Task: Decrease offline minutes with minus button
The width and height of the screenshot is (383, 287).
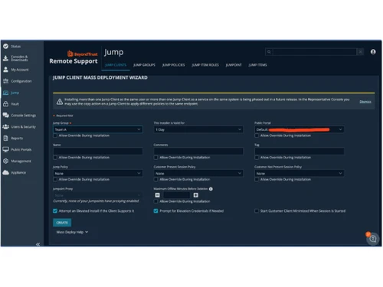Action: pos(157,195)
